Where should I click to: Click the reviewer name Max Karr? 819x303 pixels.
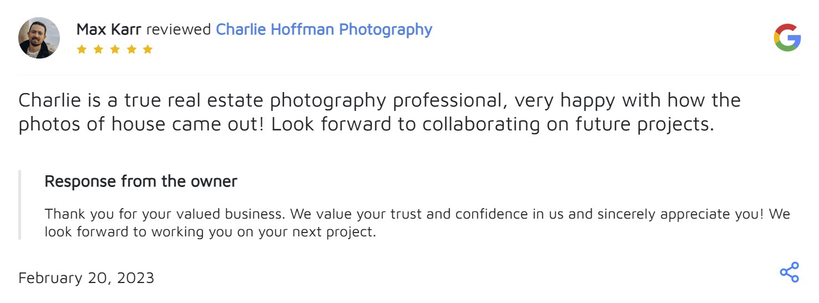[x=109, y=29]
